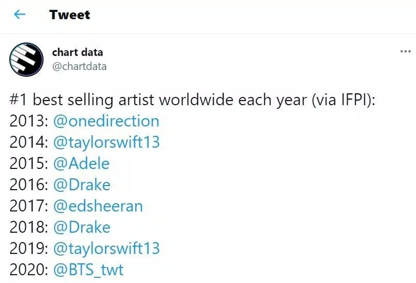Visit the @Adele profile link
The width and height of the screenshot is (416, 283).
pyautogui.click(x=81, y=164)
